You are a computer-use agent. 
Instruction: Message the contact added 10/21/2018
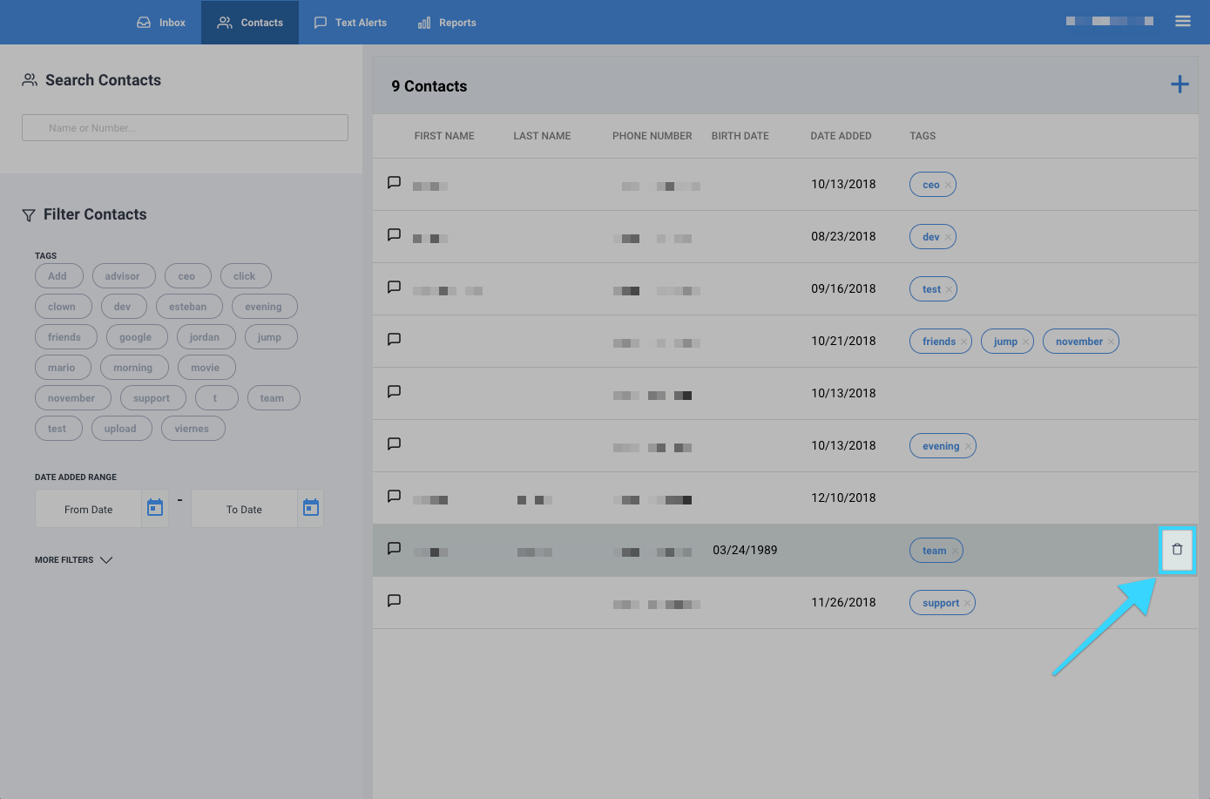(x=394, y=339)
